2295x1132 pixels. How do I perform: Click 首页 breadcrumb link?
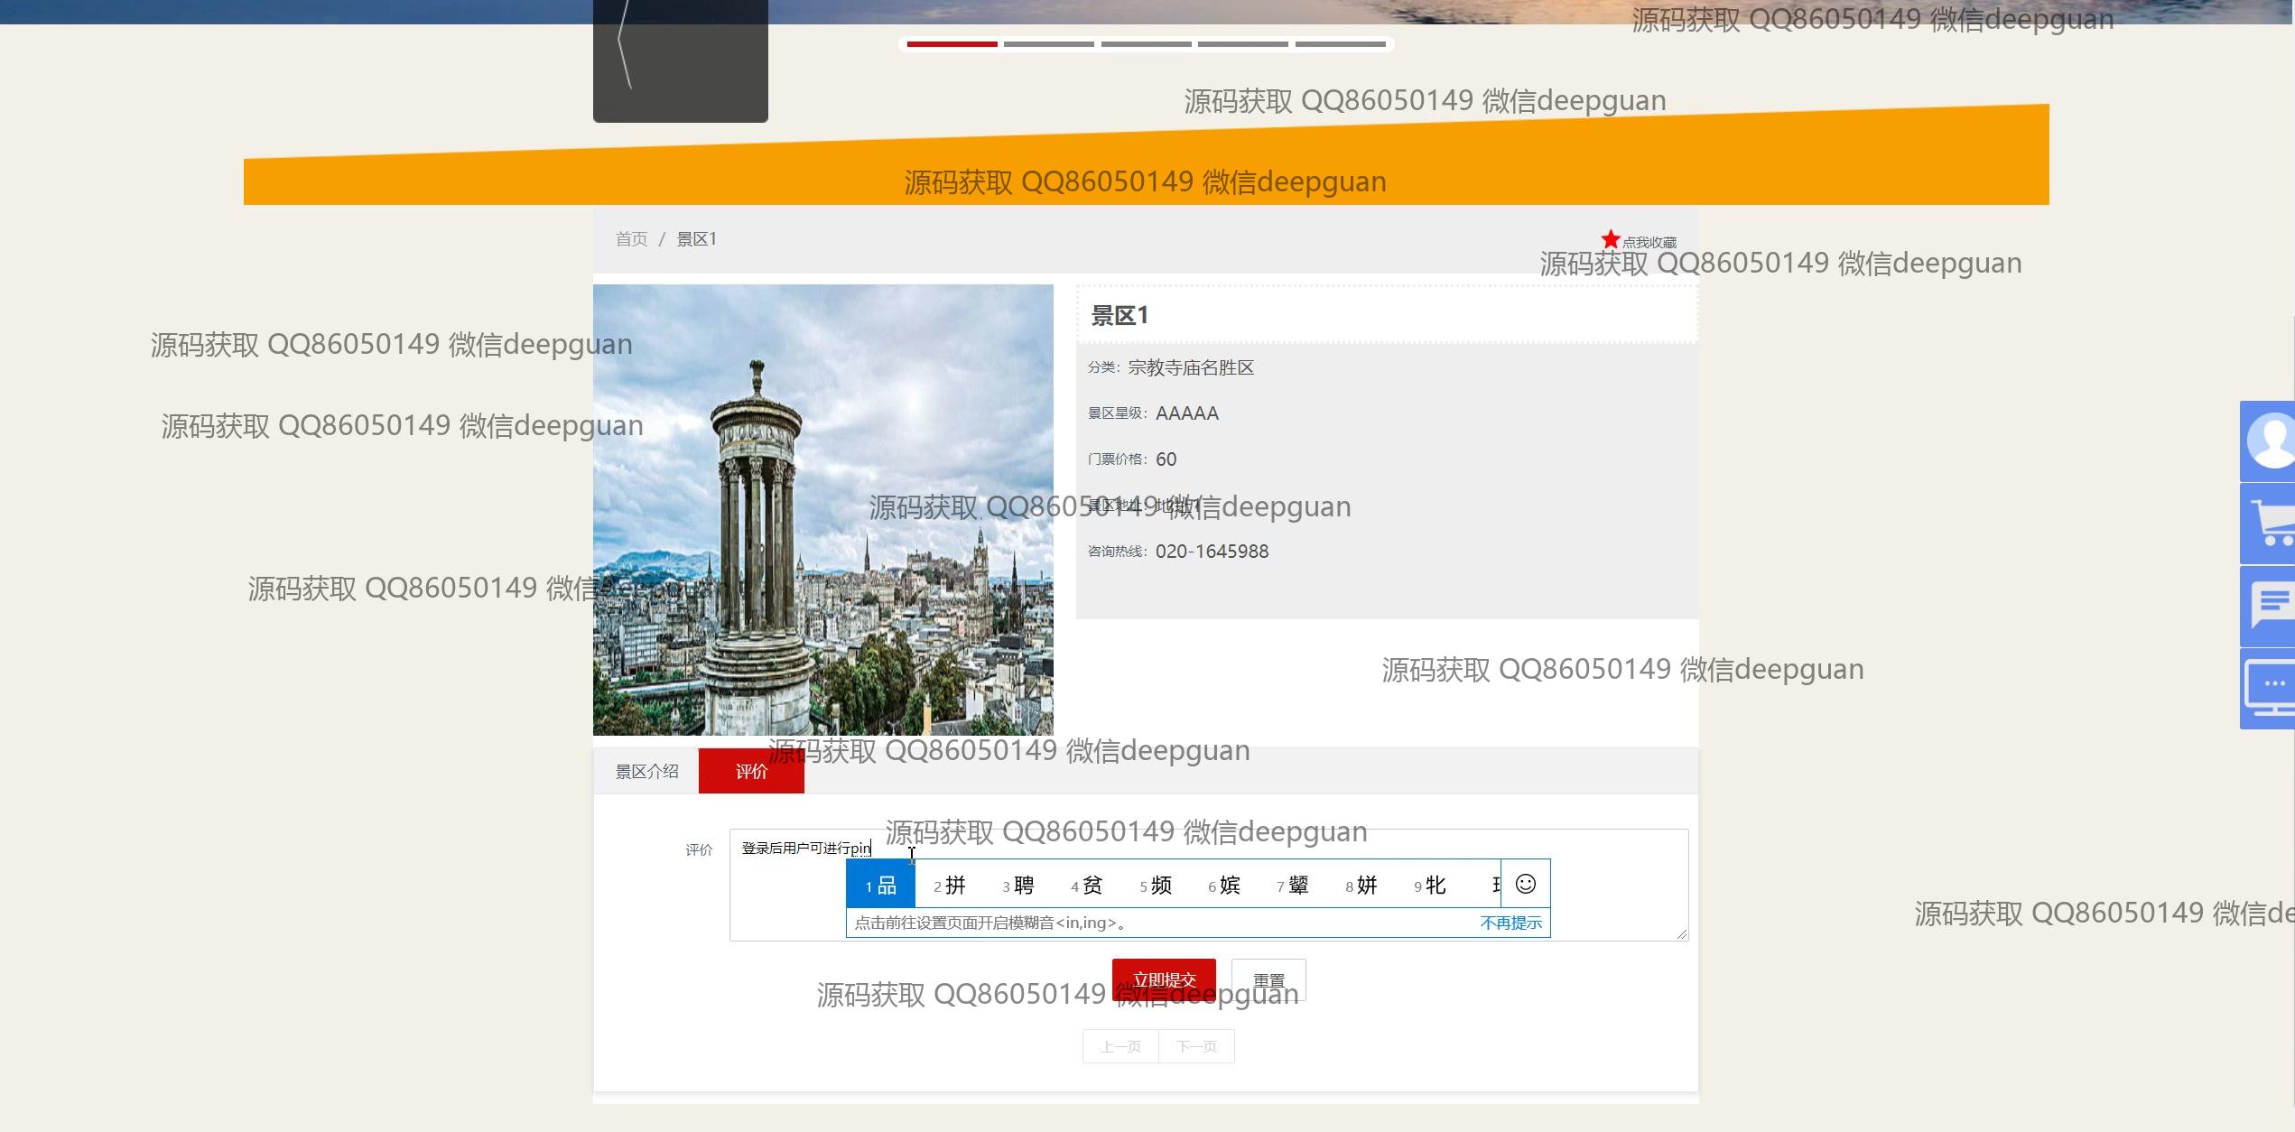tap(631, 239)
